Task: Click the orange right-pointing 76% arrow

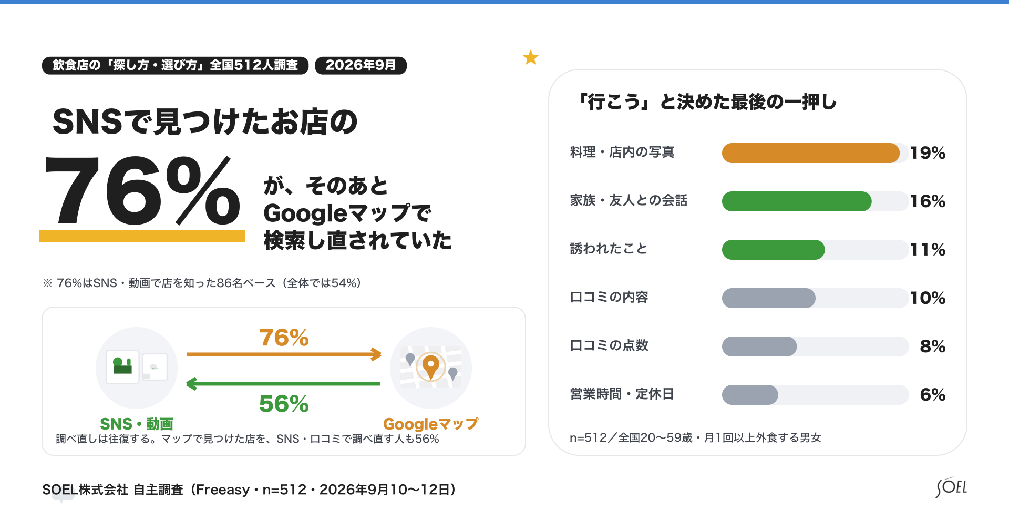Action: [x=284, y=354]
